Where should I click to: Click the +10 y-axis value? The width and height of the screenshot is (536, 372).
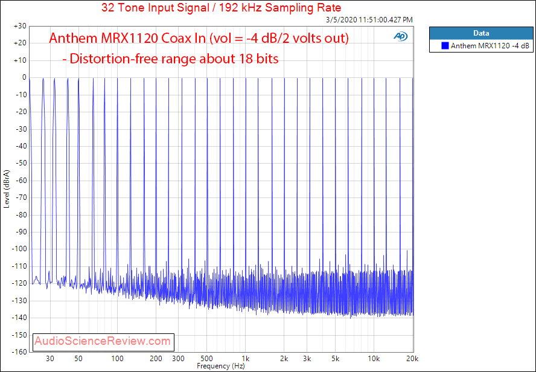pos(20,60)
